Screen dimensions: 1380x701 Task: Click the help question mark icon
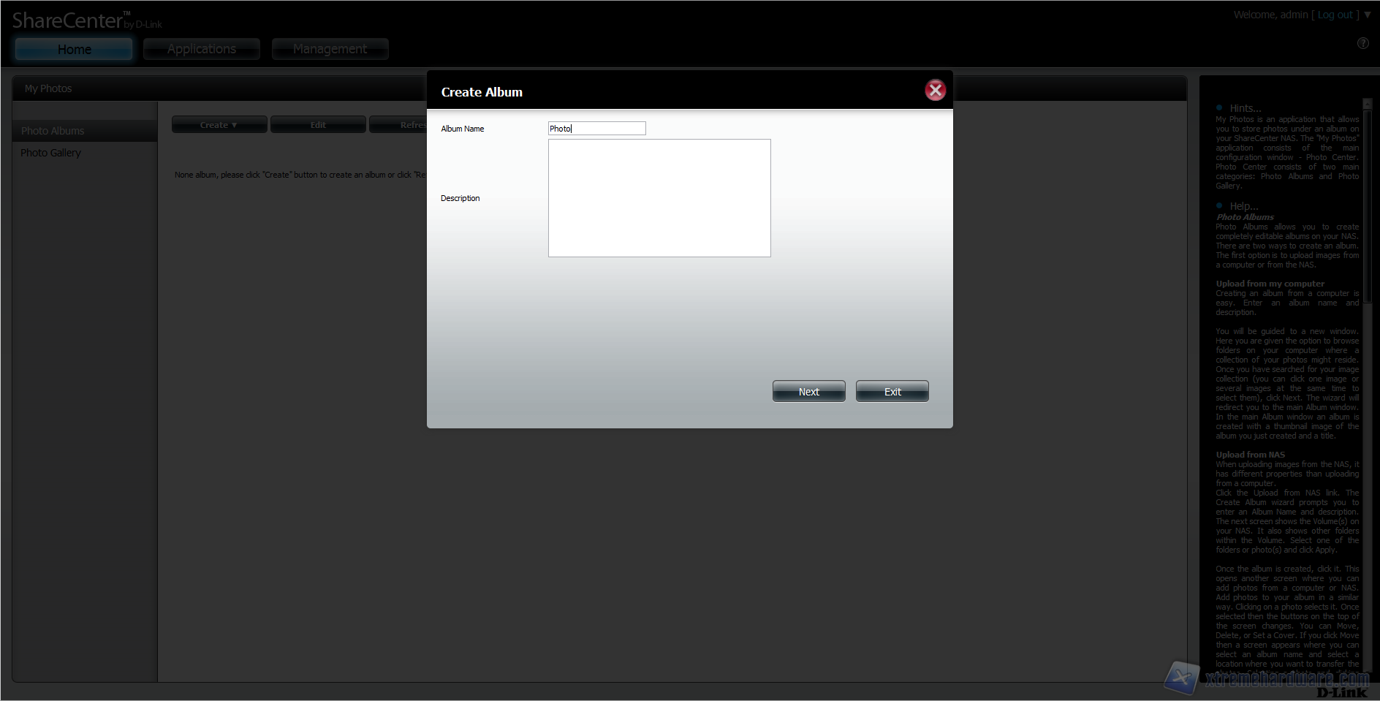(1362, 43)
